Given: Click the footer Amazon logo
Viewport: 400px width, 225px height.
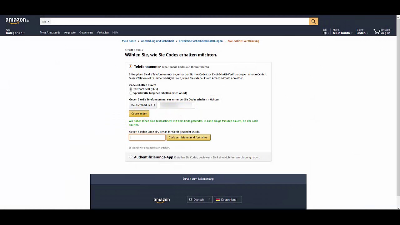Looking at the screenshot, I should pyautogui.click(x=162, y=200).
